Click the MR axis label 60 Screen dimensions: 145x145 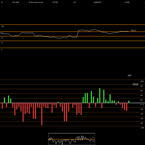click(142, 91)
